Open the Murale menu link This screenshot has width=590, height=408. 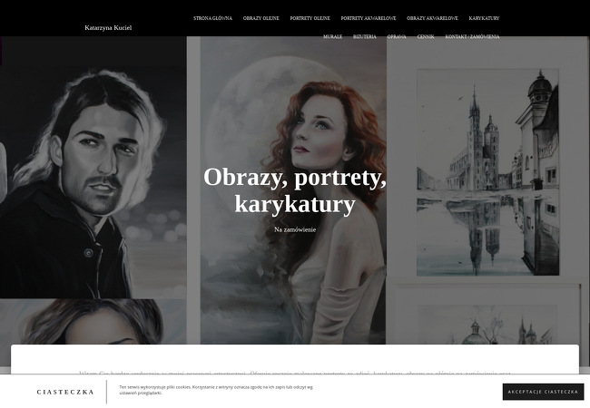(x=332, y=36)
